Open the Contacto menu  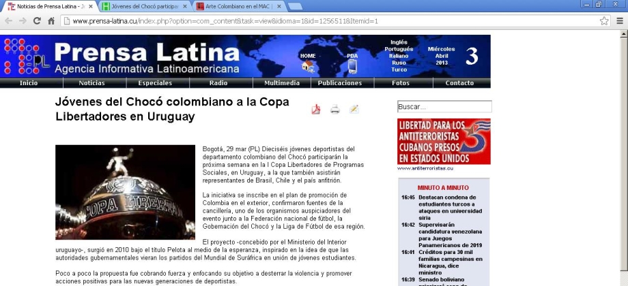point(459,83)
